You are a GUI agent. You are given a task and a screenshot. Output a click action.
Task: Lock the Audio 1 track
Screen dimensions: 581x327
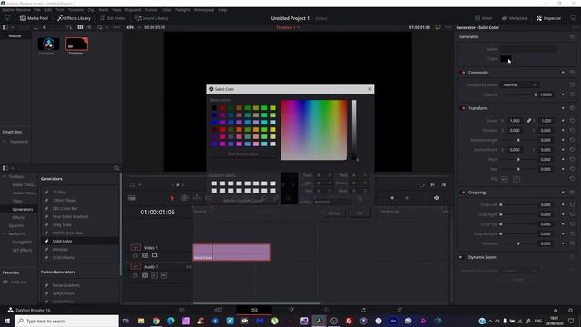pyautogui.click(x=135, y=275)
